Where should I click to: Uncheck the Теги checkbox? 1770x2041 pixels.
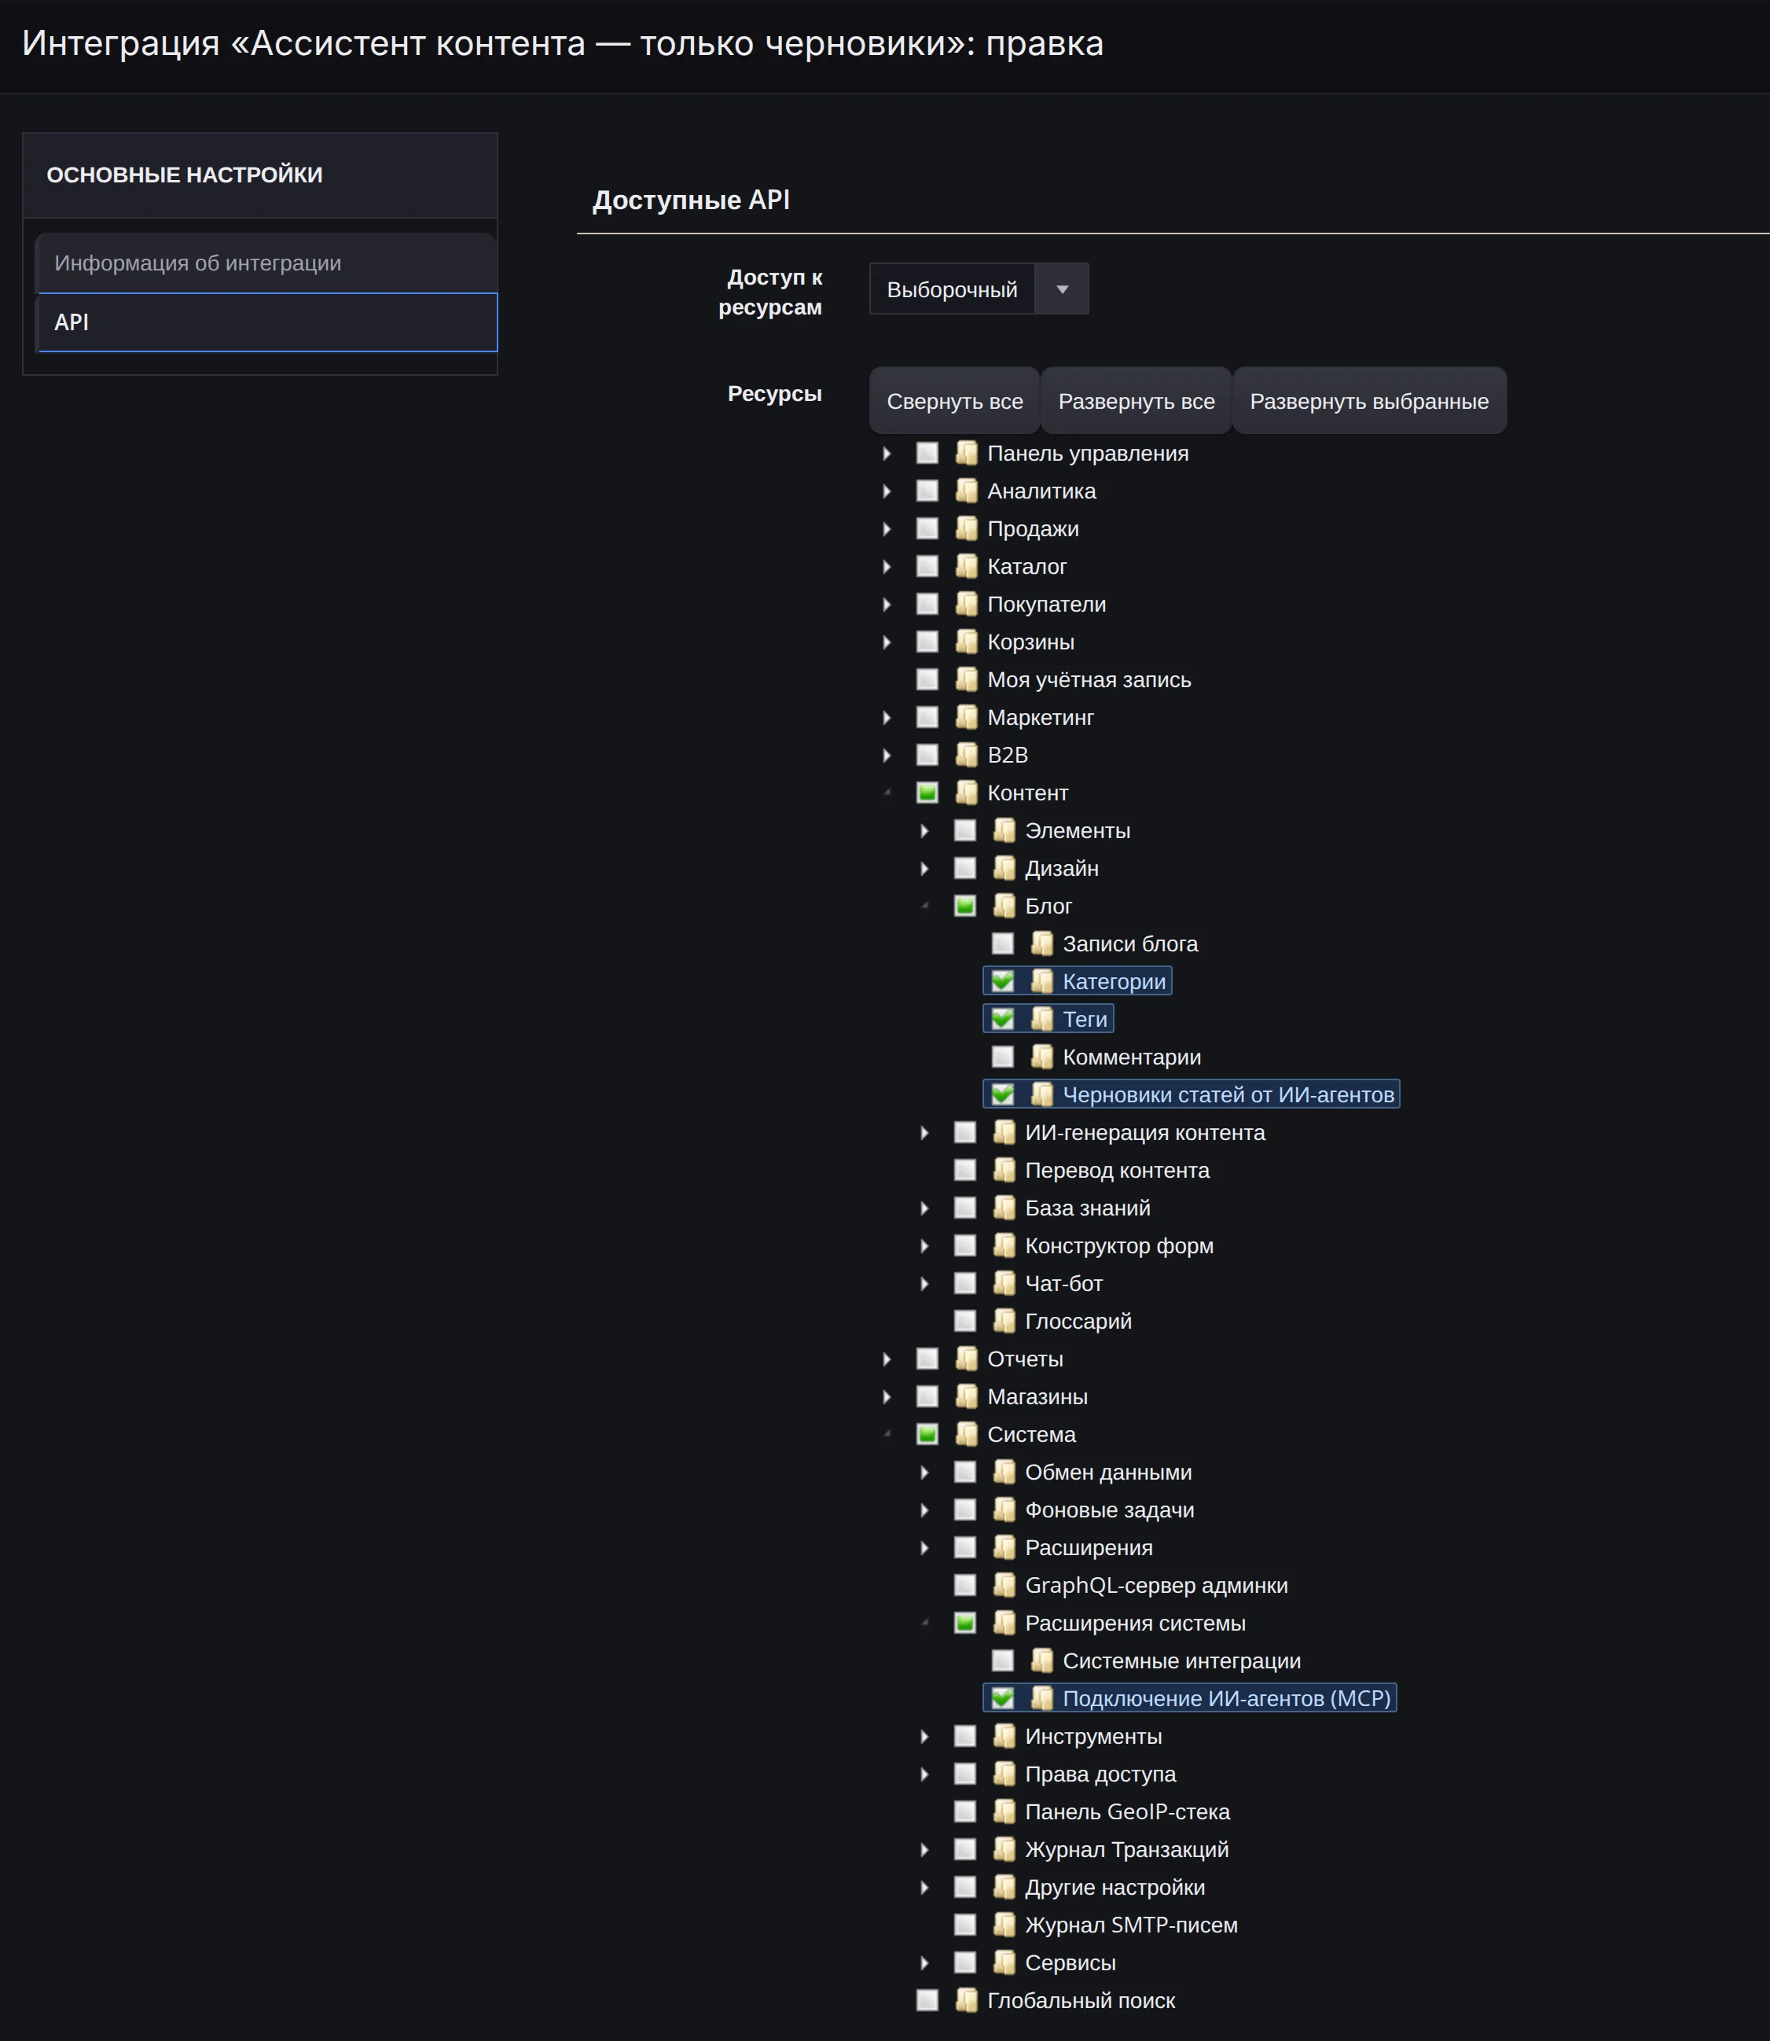1003,1018
